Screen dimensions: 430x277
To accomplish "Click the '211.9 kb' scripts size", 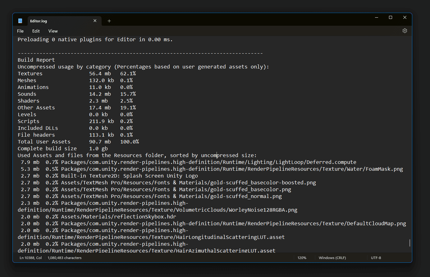I will pyautogui.click(x=102, y=121).
